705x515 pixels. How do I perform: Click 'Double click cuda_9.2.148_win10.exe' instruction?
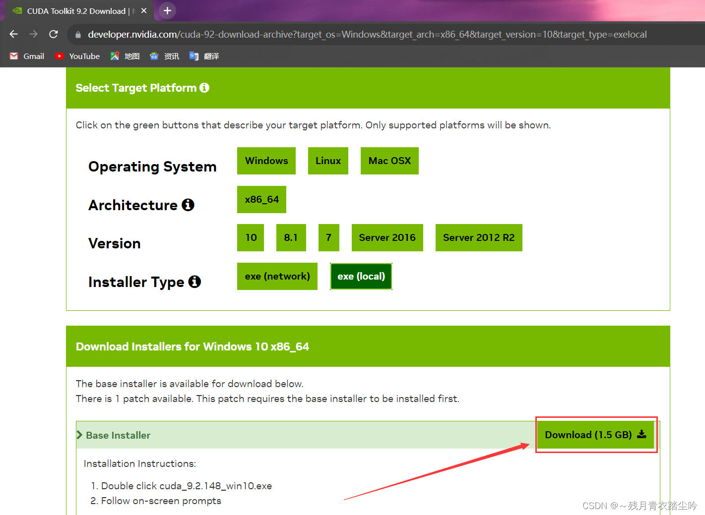[x=187, y=486]
